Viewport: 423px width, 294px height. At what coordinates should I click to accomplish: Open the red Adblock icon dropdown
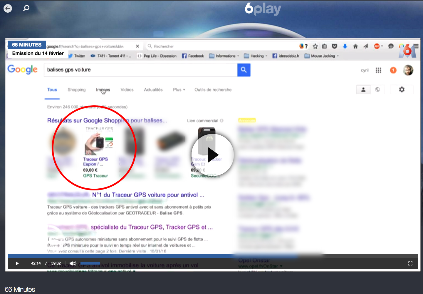(378, 46)
